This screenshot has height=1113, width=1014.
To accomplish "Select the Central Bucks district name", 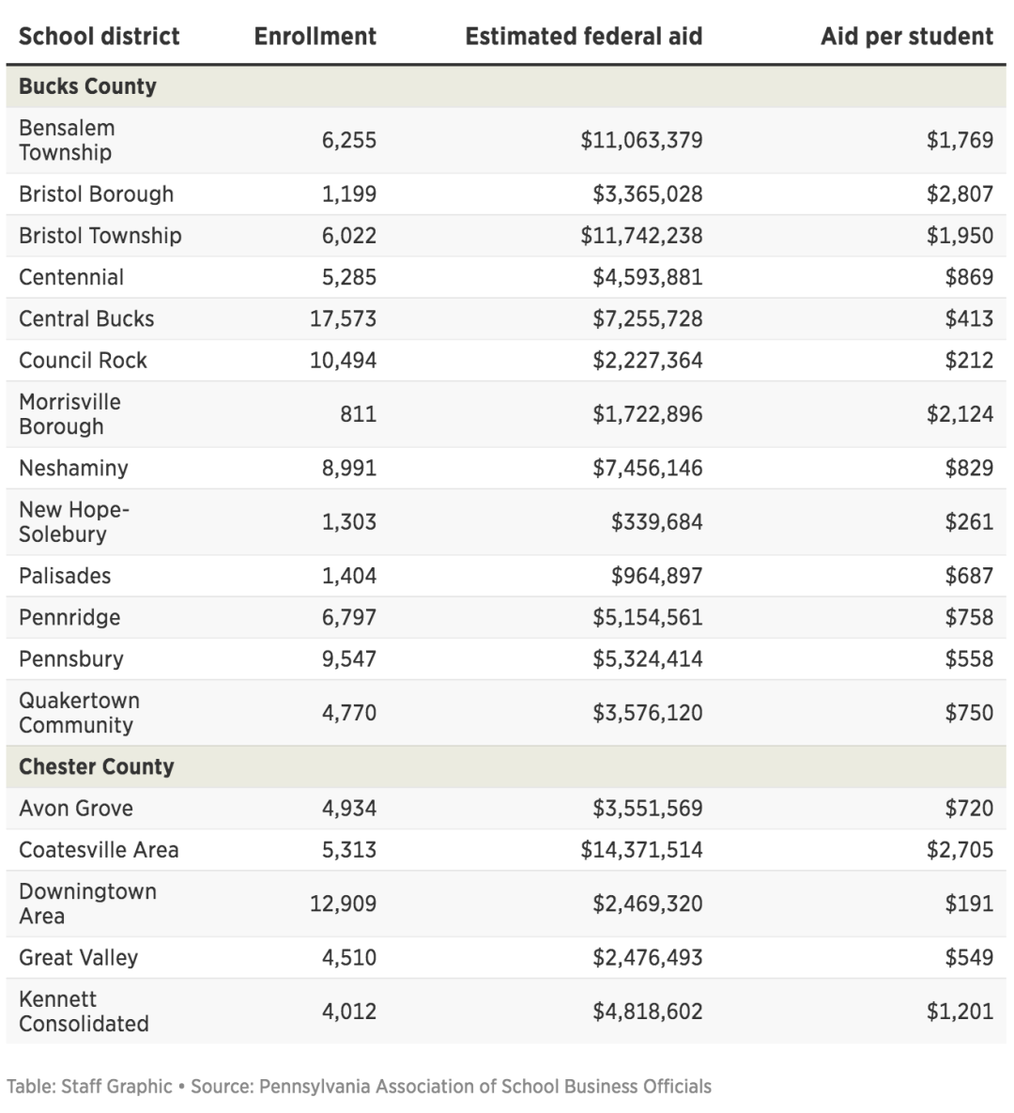I will [86, 318].
